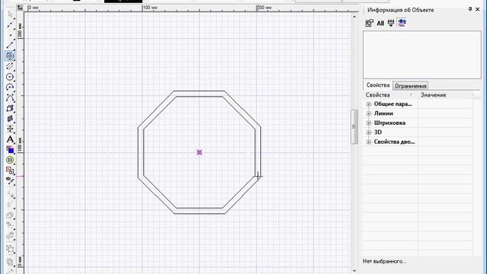The width and height of the screenshot is (487, 274).
Task: Click the ruler origin corner button
Action: (x=21, y=8)
